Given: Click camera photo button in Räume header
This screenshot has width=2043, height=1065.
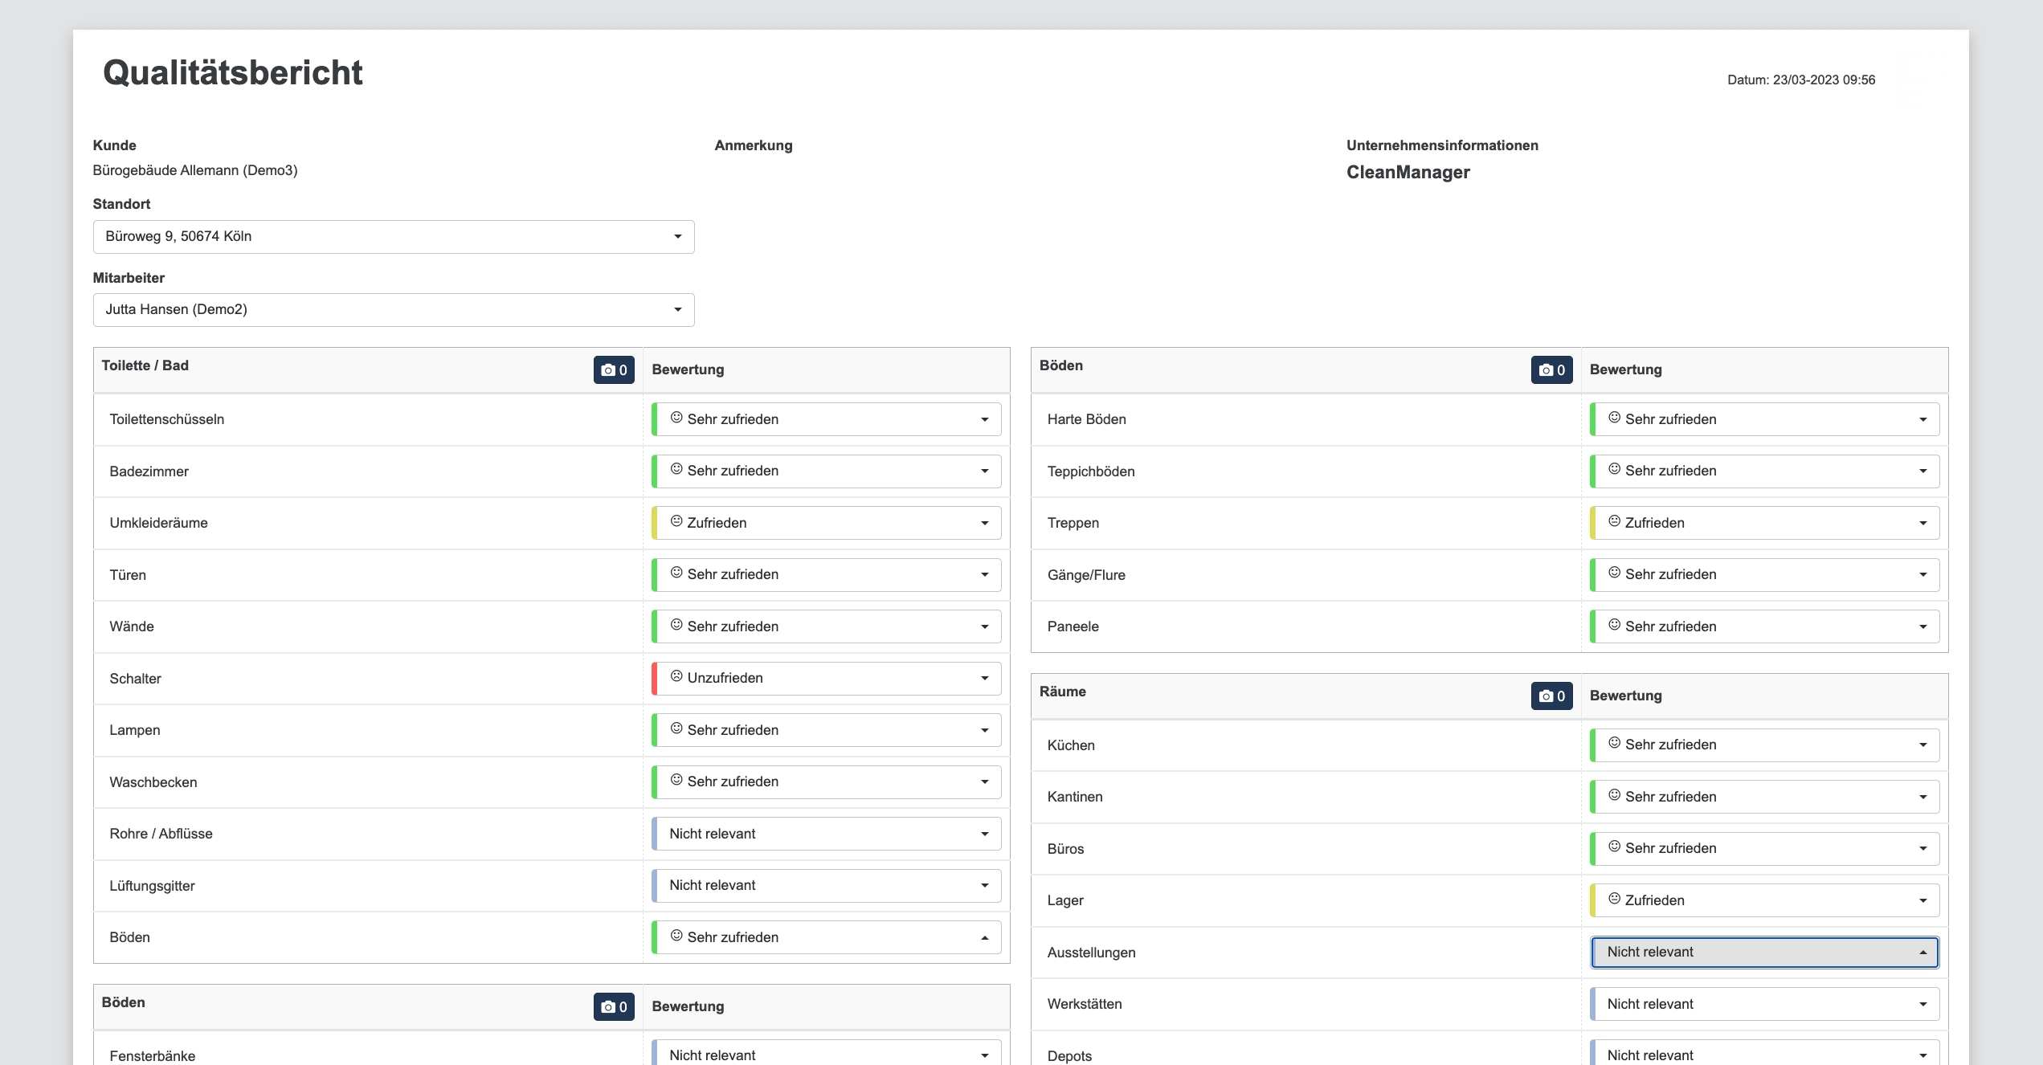Looking at the screenshot, I should click(x=1551, y=696).
